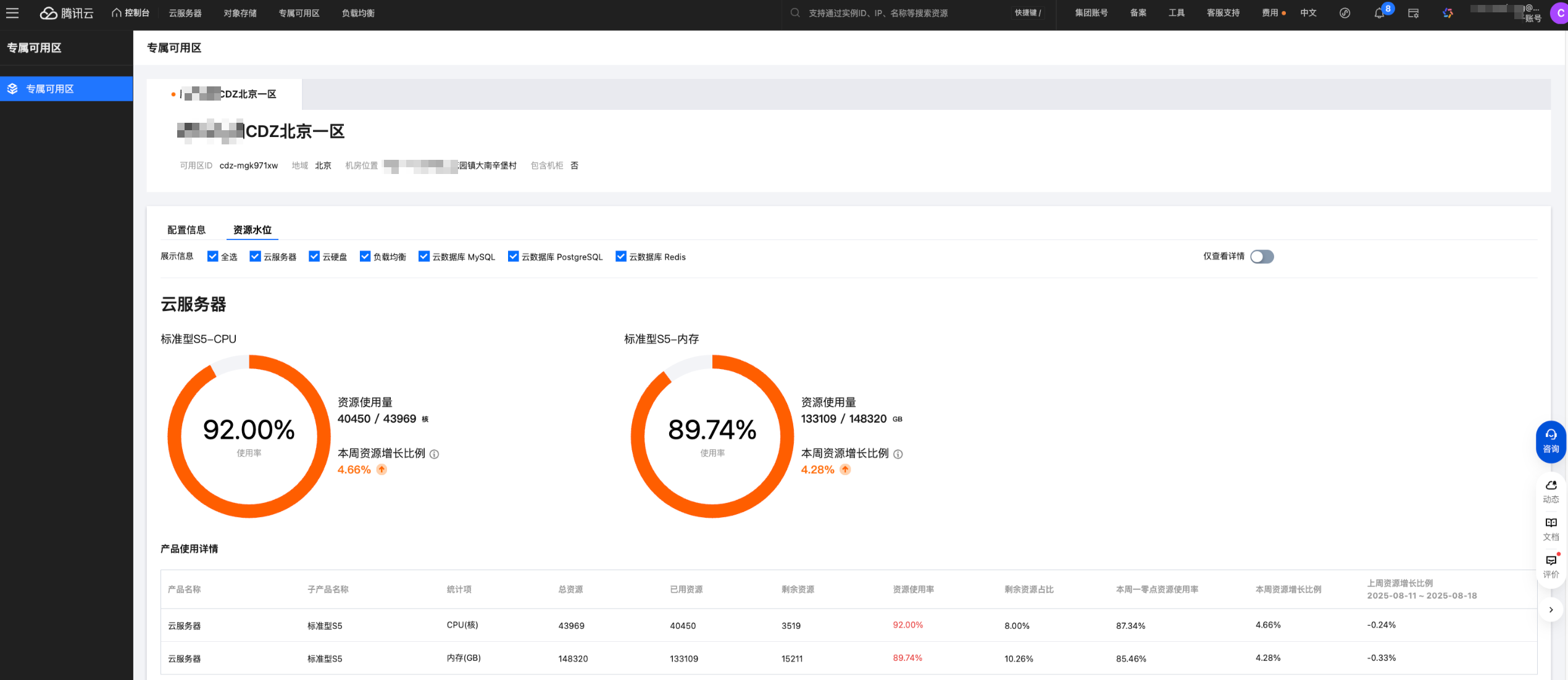This screenshot has width=1568, height=680.
Task: Expand the right sidebar chevron arrow
Action: [x=1551, y=610]
